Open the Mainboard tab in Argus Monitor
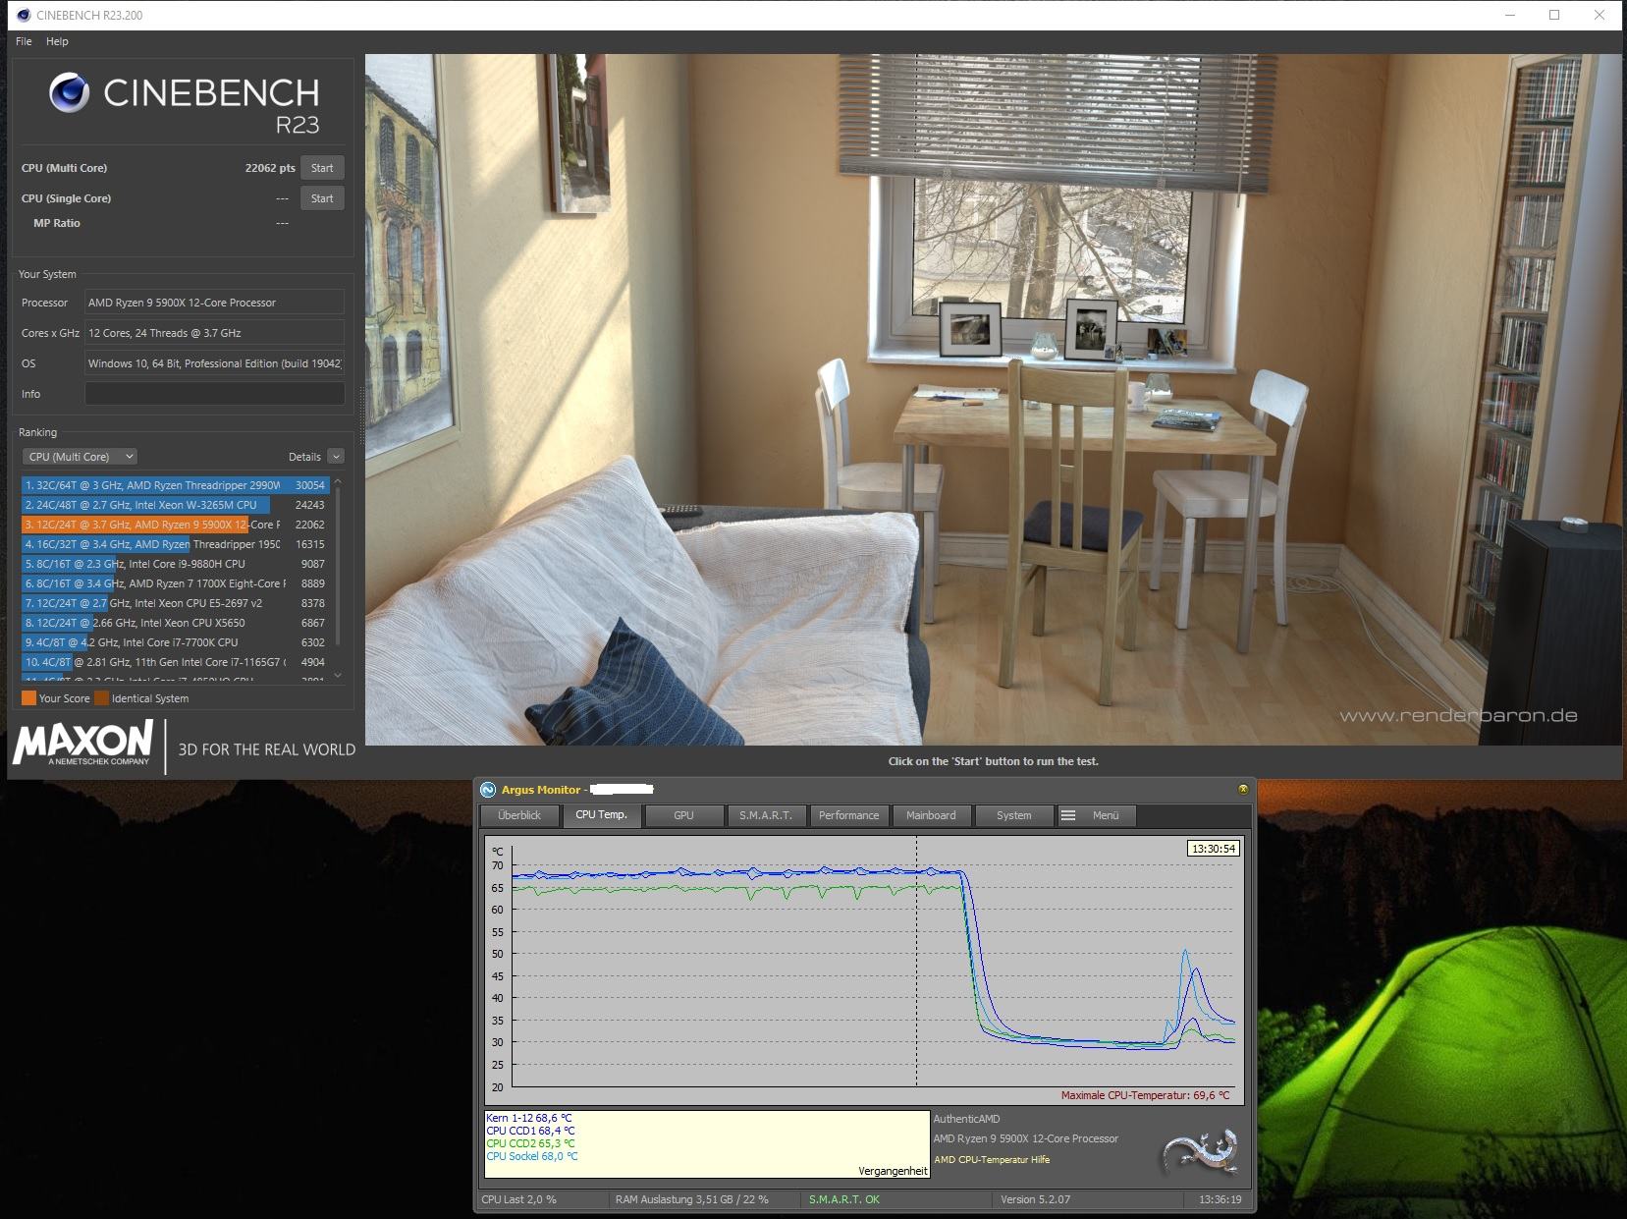Viewport: 1627px width, 1219px height. [931, 815]
